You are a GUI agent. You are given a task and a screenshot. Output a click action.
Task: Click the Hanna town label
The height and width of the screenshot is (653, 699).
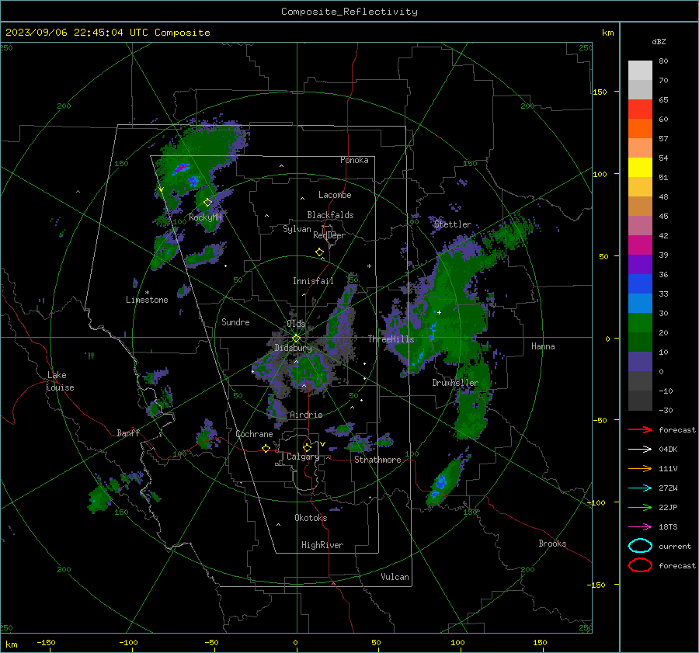[543, 346]
